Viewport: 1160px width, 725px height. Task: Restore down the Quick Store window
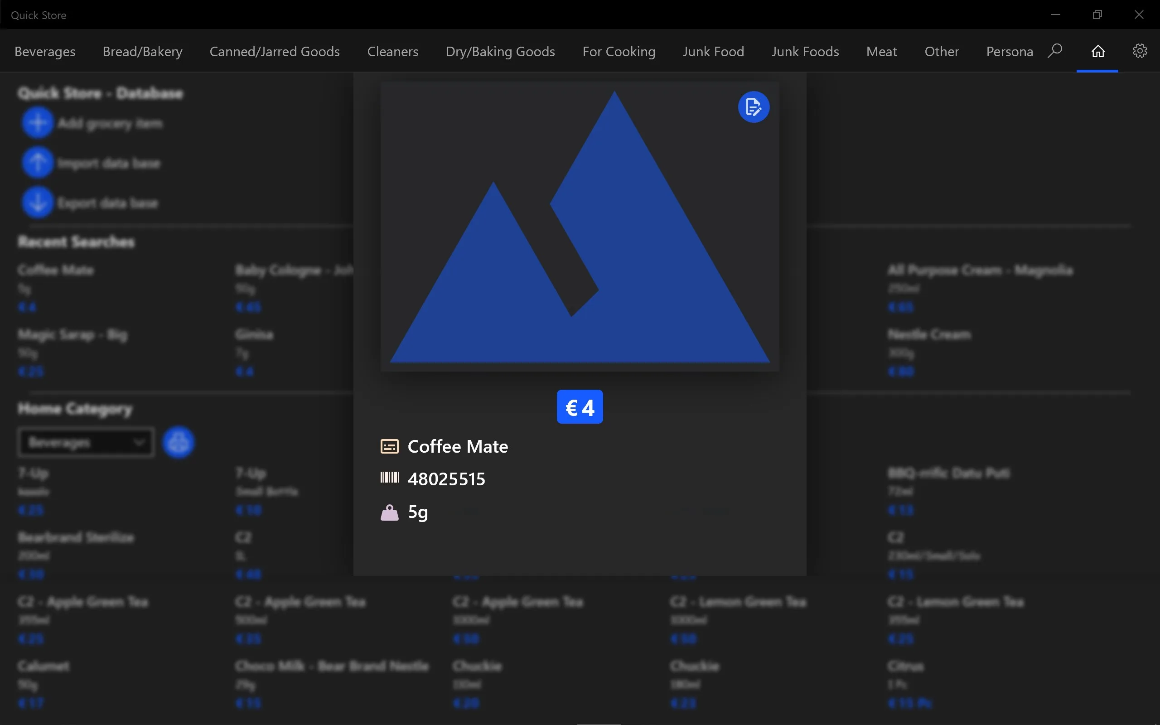[x=1097, y=14]
